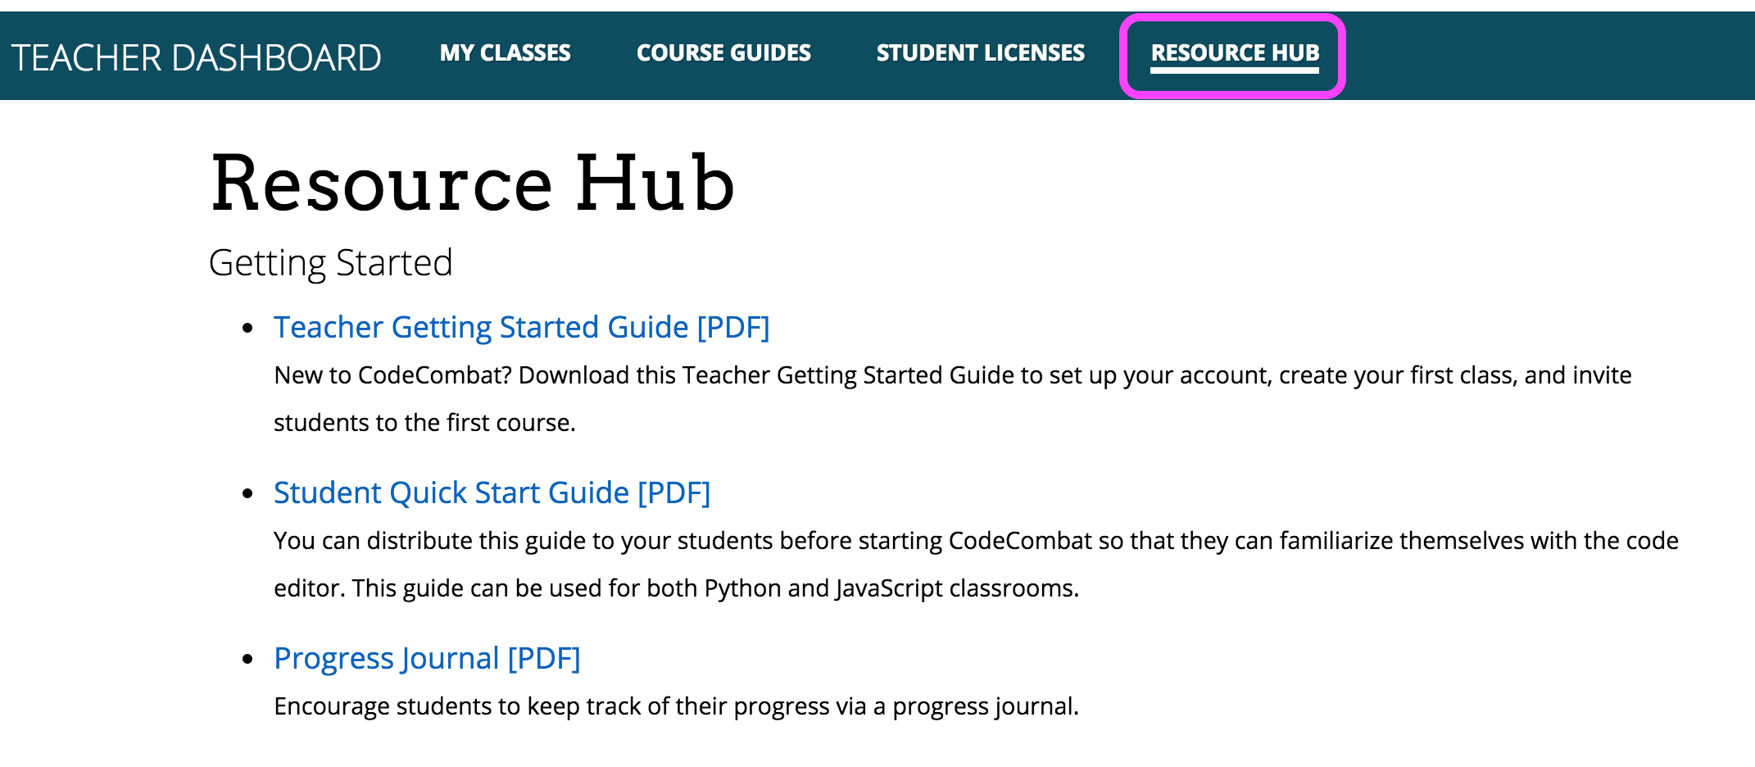This screenshot has width=1755, height=767.
Task: Download the Progress Journal PDF
Action: click(427, 658)
